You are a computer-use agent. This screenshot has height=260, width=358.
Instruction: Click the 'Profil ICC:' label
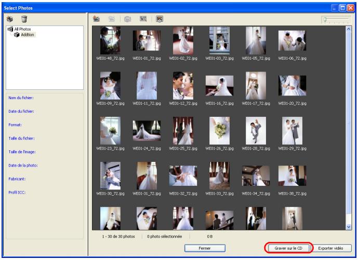coord(17,193)
